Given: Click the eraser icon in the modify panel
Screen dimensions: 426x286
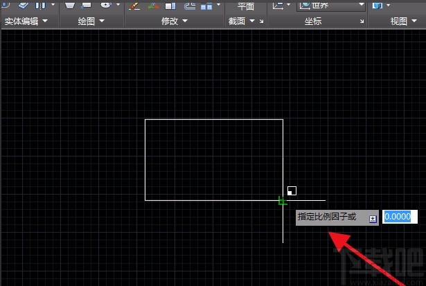Looking at the screenshot, I should tap(134, 6).
